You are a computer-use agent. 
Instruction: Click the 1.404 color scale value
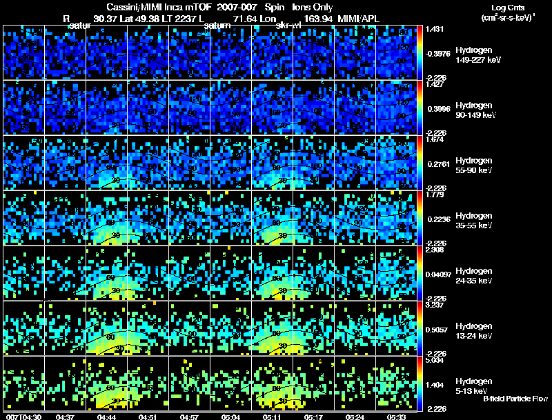(435, 385)
